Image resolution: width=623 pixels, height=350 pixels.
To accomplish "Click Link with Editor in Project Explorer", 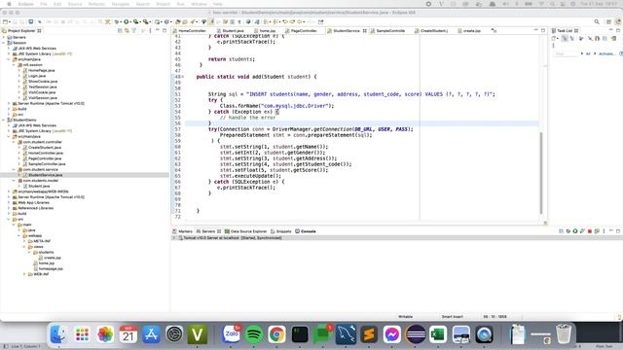I will (127, 30).
